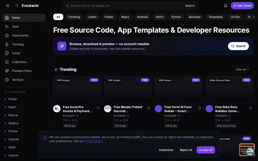
Task: Bookmark Free iMaster Patient Records card
Action: click(x=149, y=108)
